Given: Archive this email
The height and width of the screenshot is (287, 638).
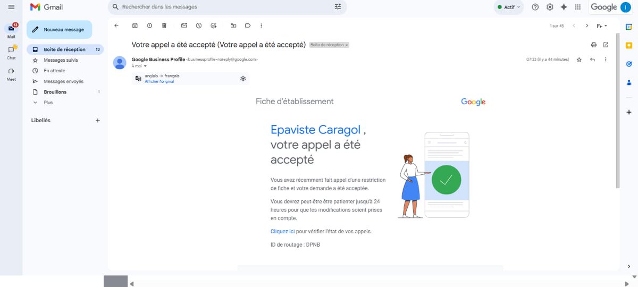Looking at the screenshot, I should pyautogui.click(x=135, y=26).
